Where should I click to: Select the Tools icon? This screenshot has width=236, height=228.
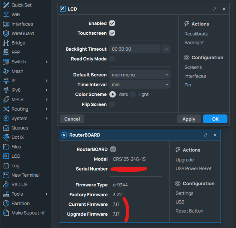click(x=6, y=194)
